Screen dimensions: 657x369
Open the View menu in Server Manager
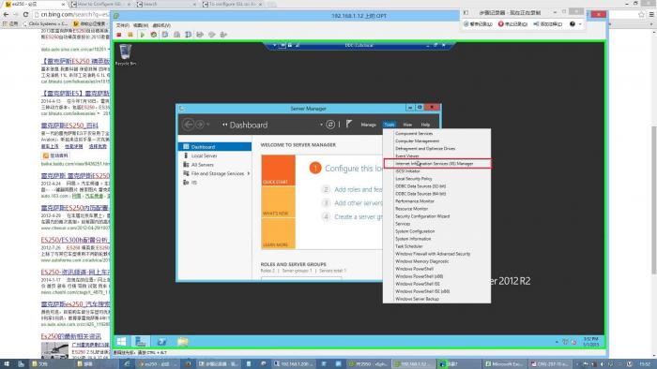click(407, 125)
